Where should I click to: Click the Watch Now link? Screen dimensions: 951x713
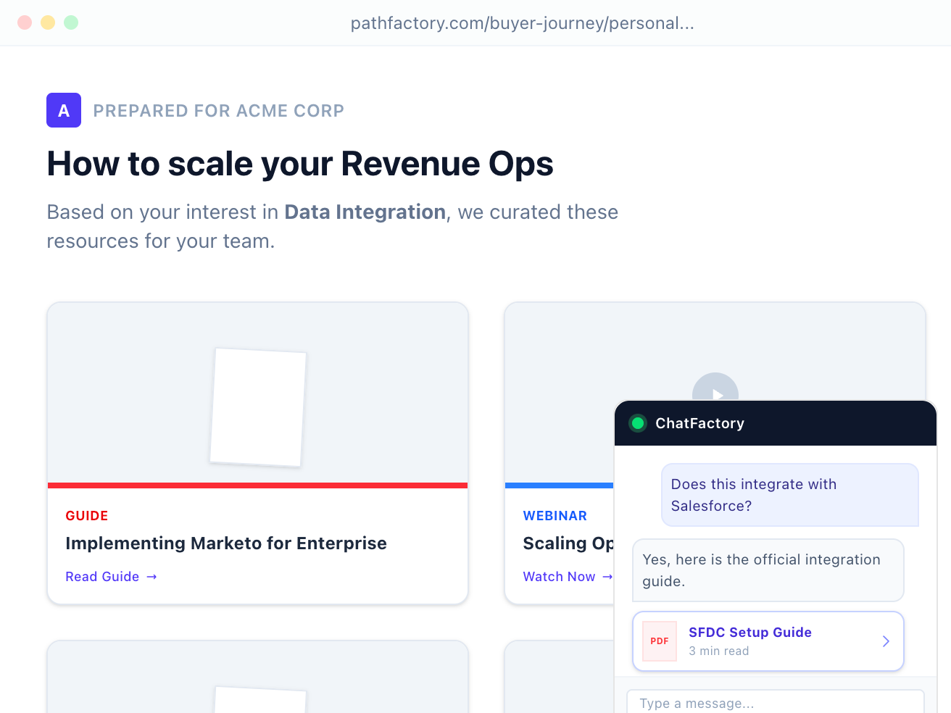[x=559, y=576]
